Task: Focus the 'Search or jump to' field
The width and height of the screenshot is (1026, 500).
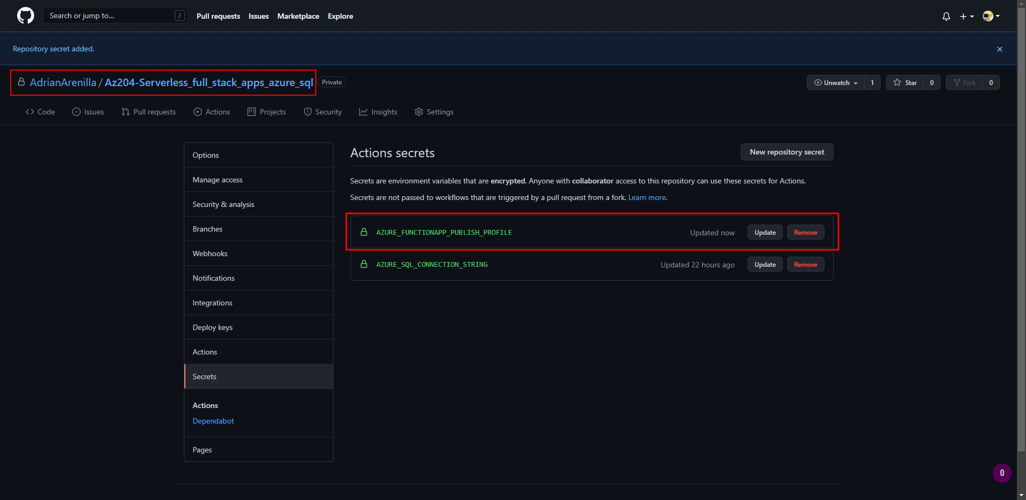Action: tap(115, 16)
